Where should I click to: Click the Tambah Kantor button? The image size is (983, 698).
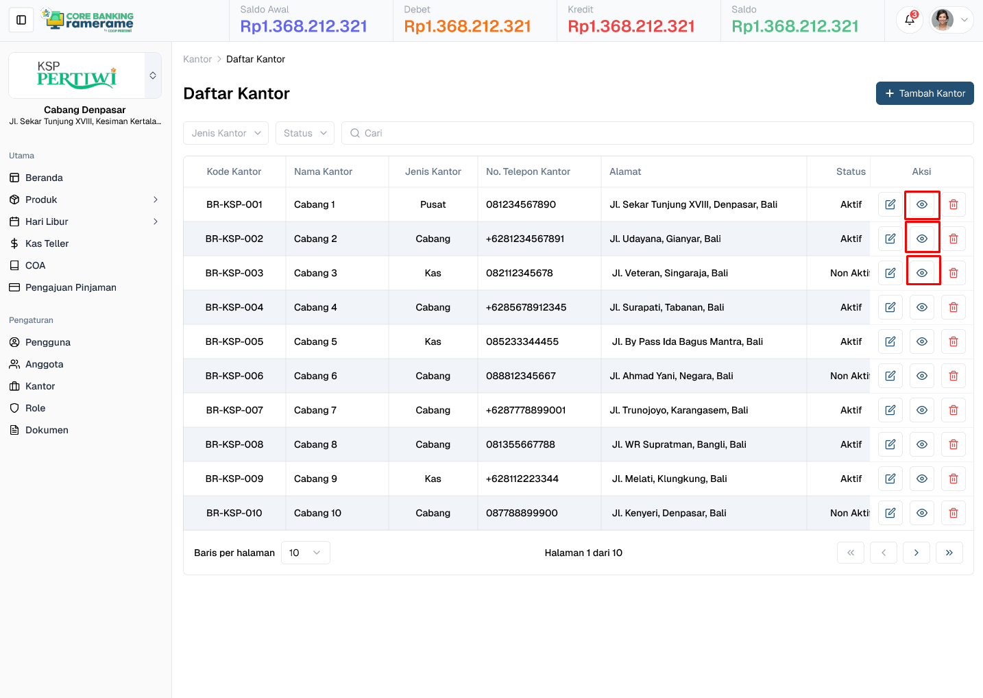click(x=925, y=93)
